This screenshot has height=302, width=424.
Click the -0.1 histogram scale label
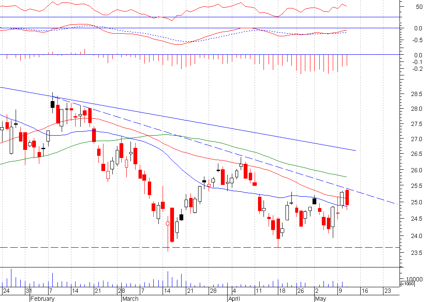pos(418,62)
